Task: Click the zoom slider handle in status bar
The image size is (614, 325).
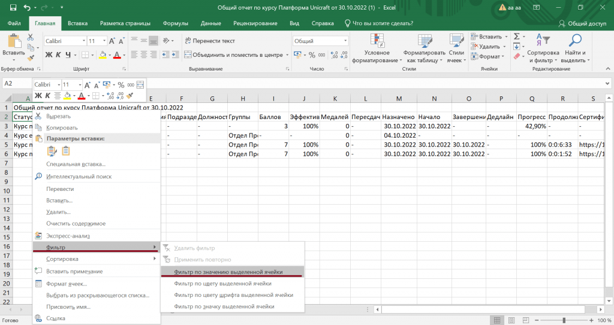Action: point(564,320)
